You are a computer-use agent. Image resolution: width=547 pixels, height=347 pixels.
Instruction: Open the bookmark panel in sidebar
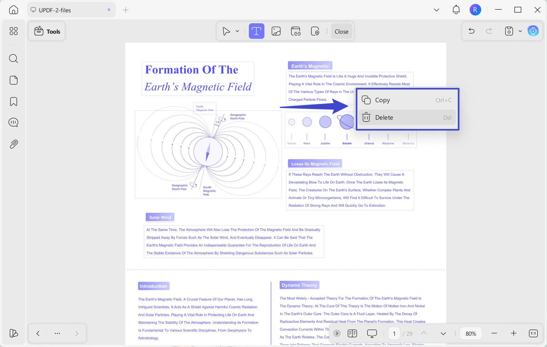[14, 102]
